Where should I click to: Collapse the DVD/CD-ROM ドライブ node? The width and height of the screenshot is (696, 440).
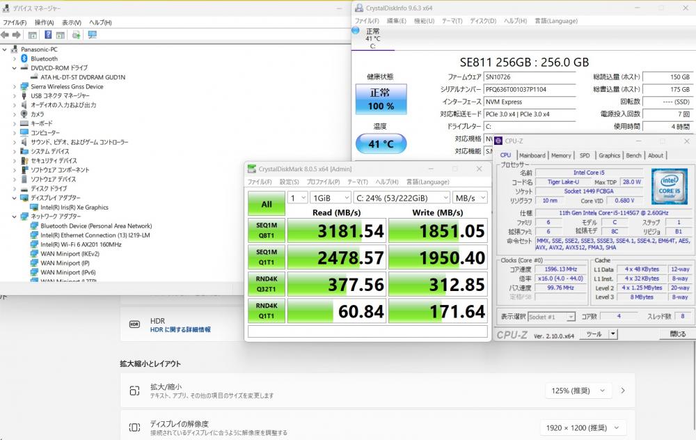pyautogui.click(x=14, y=68)
